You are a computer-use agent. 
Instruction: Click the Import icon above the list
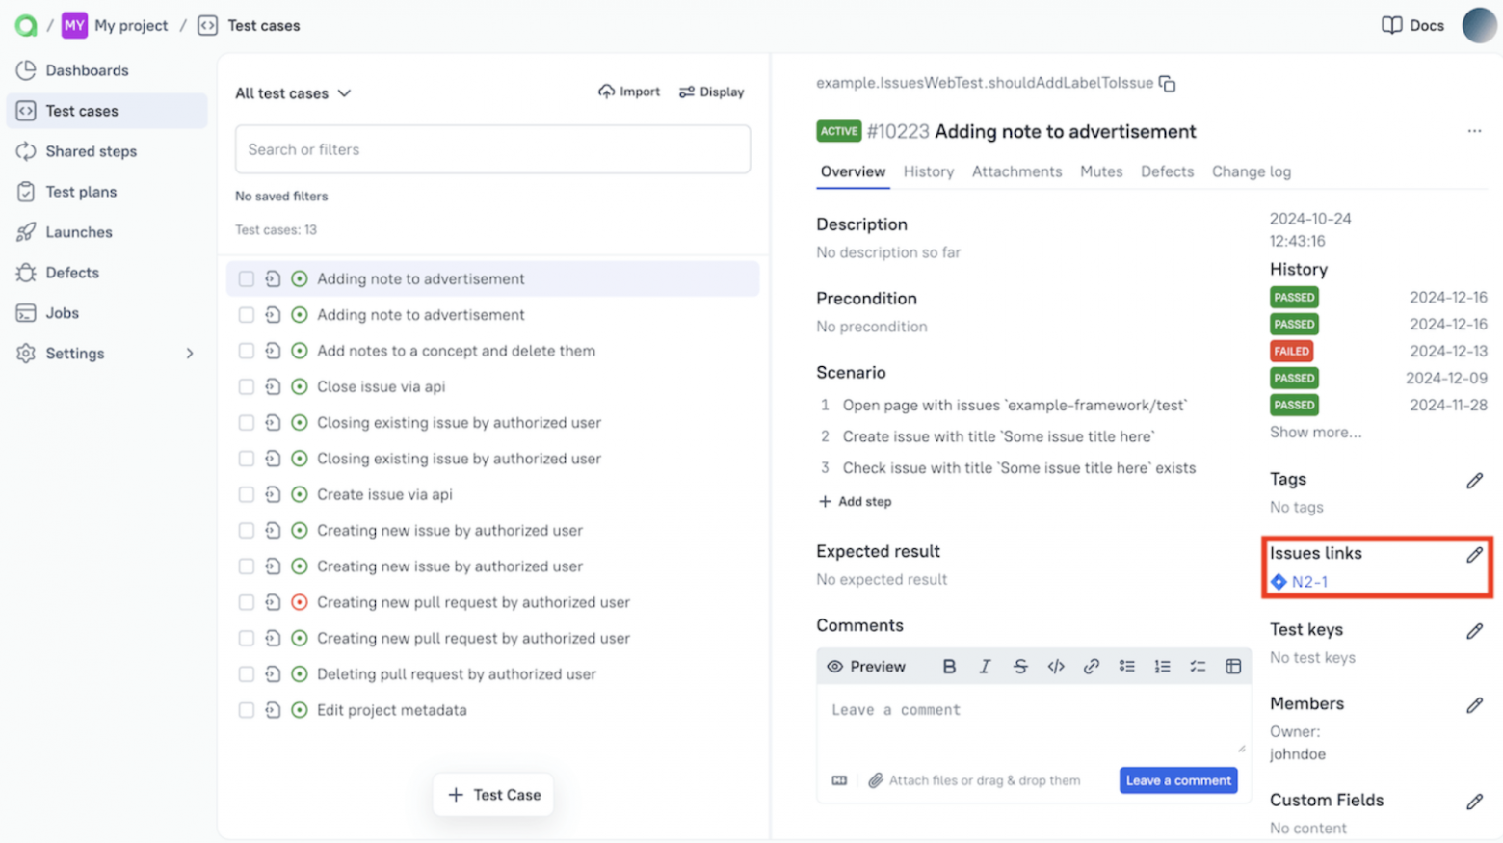(x=607, y=92)
